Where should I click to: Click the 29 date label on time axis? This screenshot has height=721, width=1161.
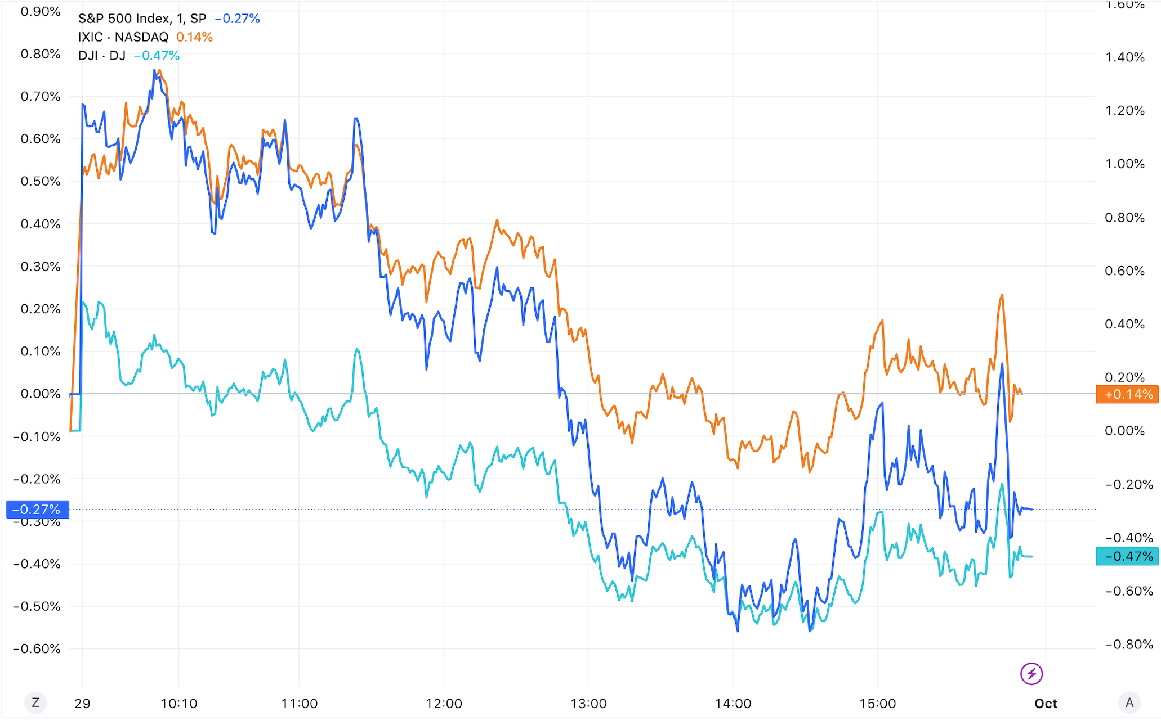coord(82,704)
